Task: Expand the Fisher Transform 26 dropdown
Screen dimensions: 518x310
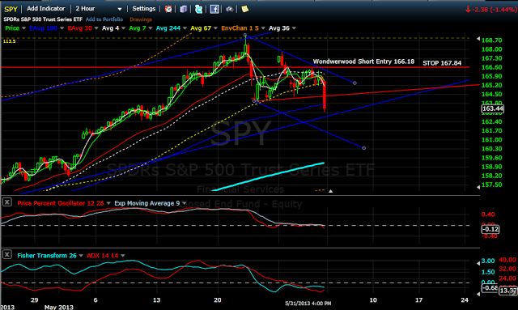Action: (81, 256)
